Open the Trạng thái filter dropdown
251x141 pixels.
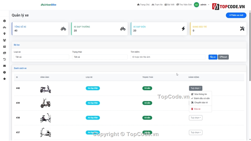pos(100,57)
